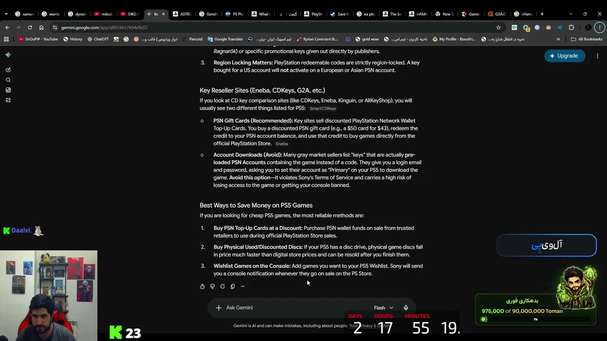
Task: Switch to the G2A.CO tab
Action: pos(498,14)
